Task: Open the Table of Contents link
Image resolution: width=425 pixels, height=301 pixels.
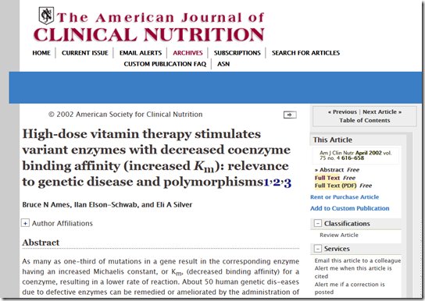Action: 365,120
